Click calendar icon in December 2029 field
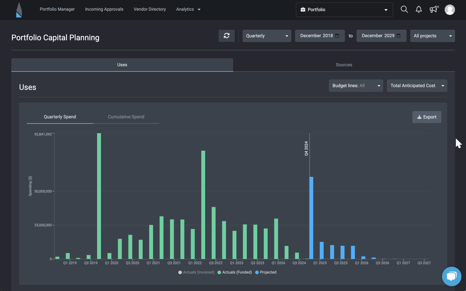Screen dimensions: 466x291 click(x=399, y=36)
